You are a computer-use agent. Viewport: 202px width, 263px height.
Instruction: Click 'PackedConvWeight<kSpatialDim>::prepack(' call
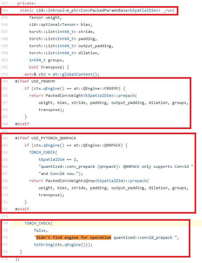coord(91,96)
